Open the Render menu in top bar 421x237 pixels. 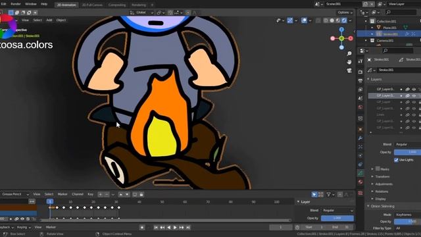tap(16, 4)
